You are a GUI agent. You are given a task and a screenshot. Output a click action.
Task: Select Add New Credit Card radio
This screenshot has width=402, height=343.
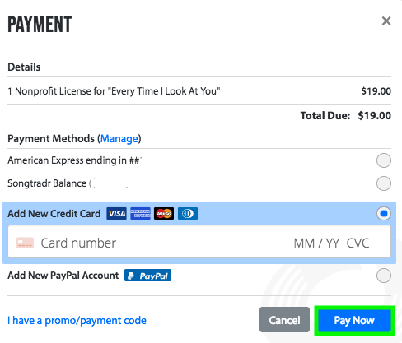click(384, 214)
